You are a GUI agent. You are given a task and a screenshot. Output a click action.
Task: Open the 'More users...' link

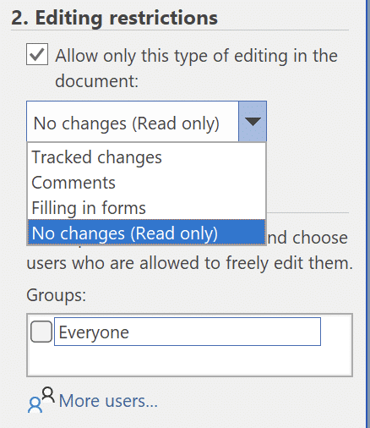[x=108, y=401]
